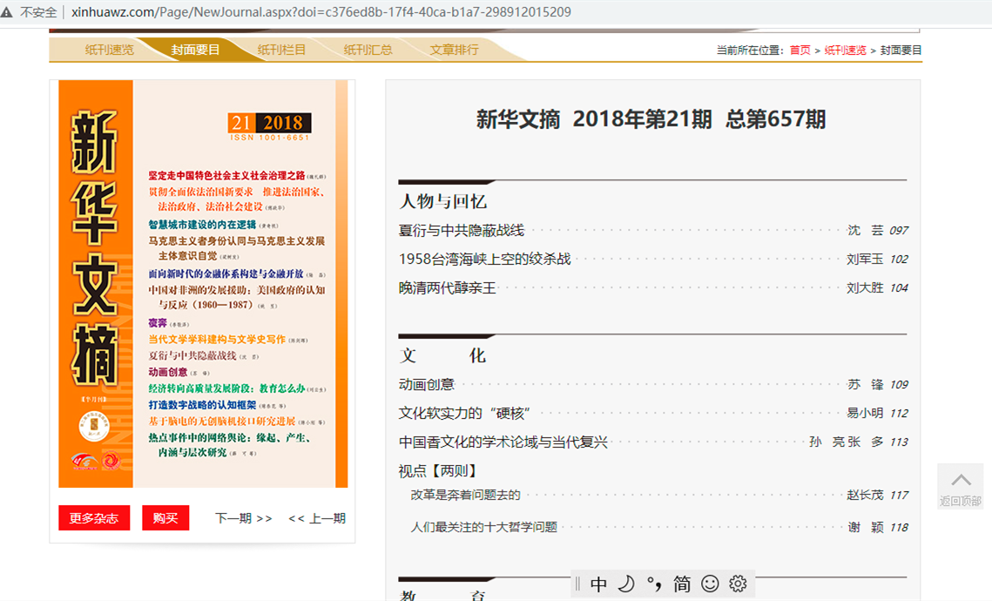
Task: Click the 视点【两则】 entry
Action: (438, 470)
